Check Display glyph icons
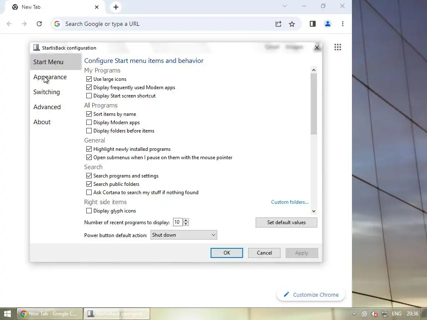 point(89,211)
